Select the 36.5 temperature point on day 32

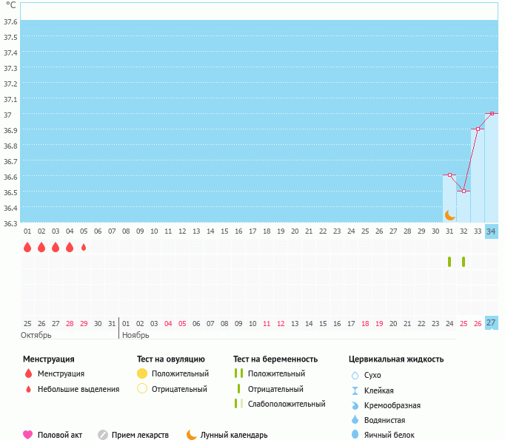pos(464,191)
